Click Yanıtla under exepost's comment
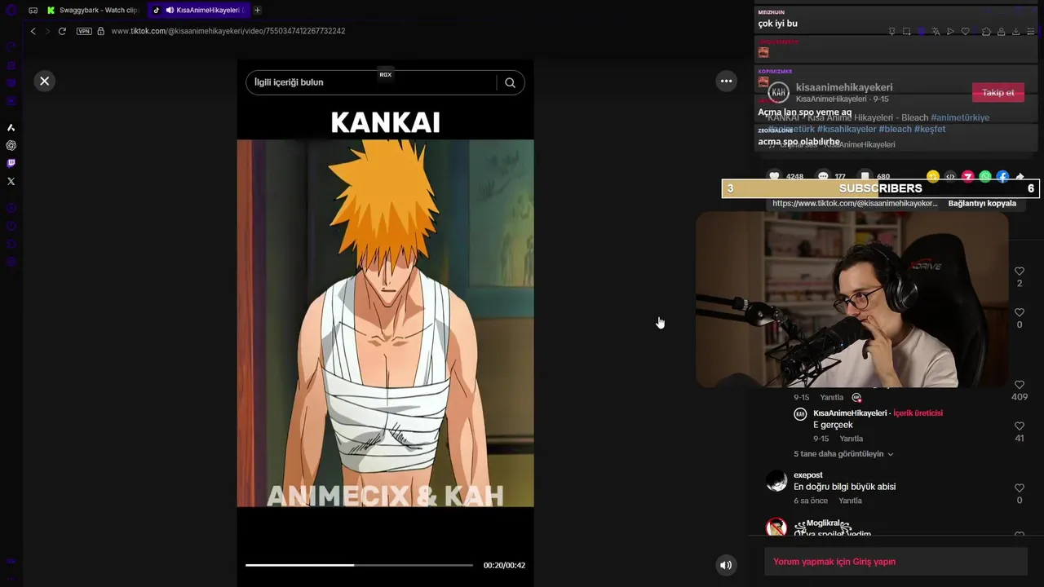Viewport: 1044px width, 587px height. pos(850,501)
